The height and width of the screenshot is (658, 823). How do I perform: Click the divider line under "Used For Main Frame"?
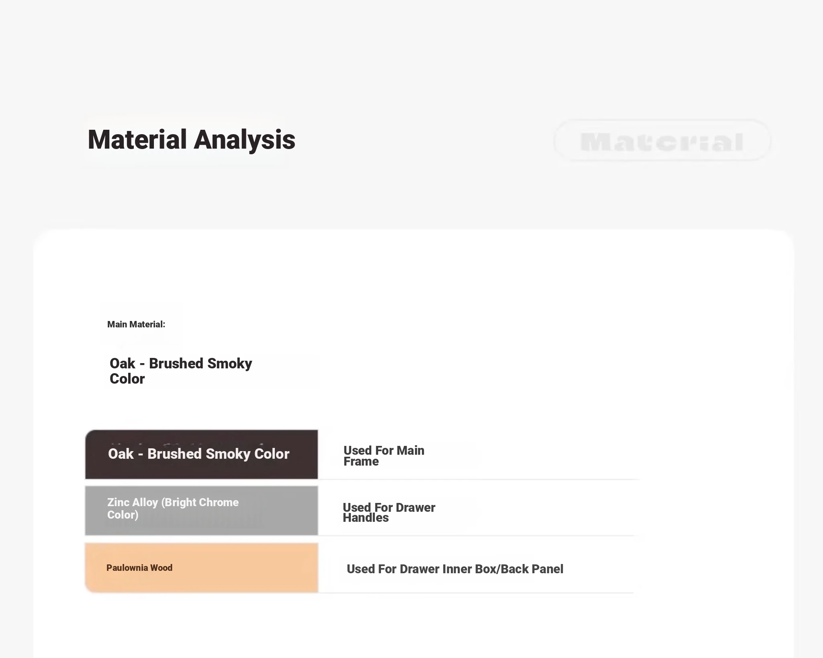(x=478, y=479)
